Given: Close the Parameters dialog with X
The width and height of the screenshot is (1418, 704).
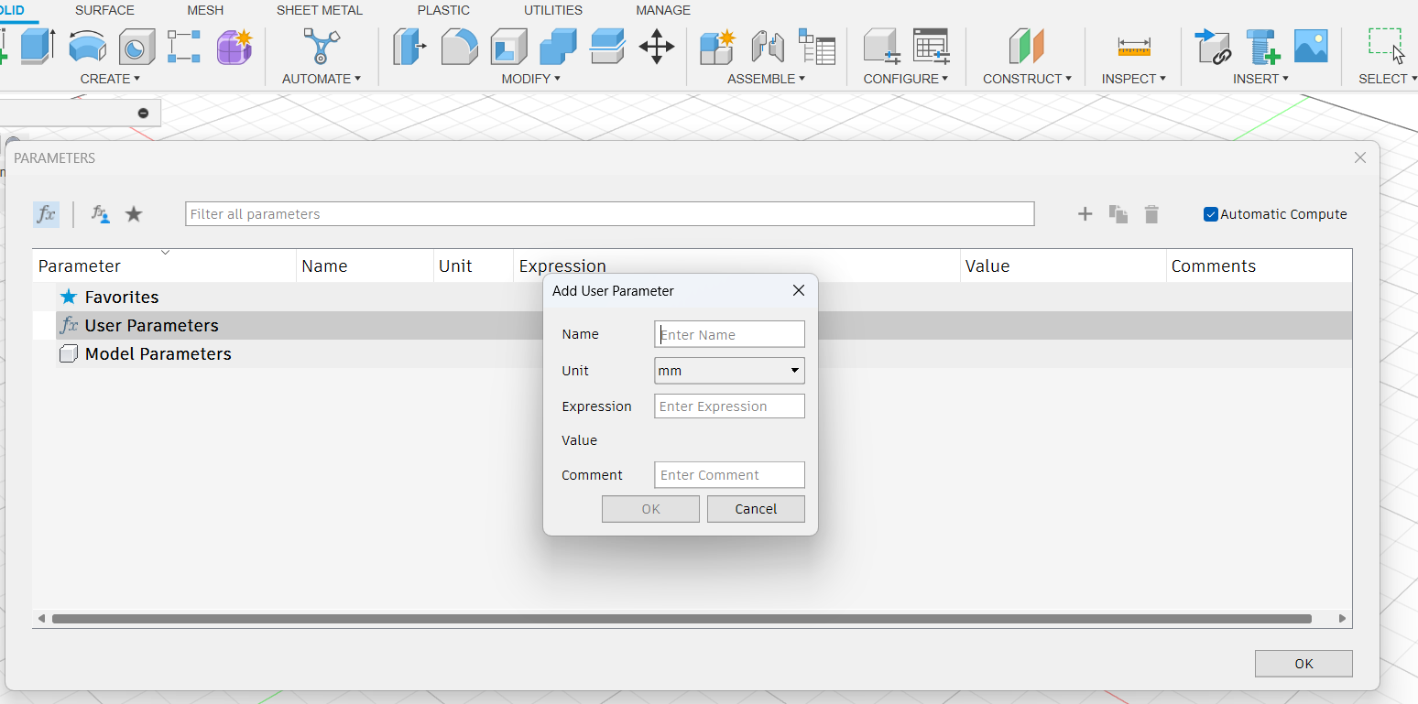Looking at the screenshot, I should click(1360, 157).
